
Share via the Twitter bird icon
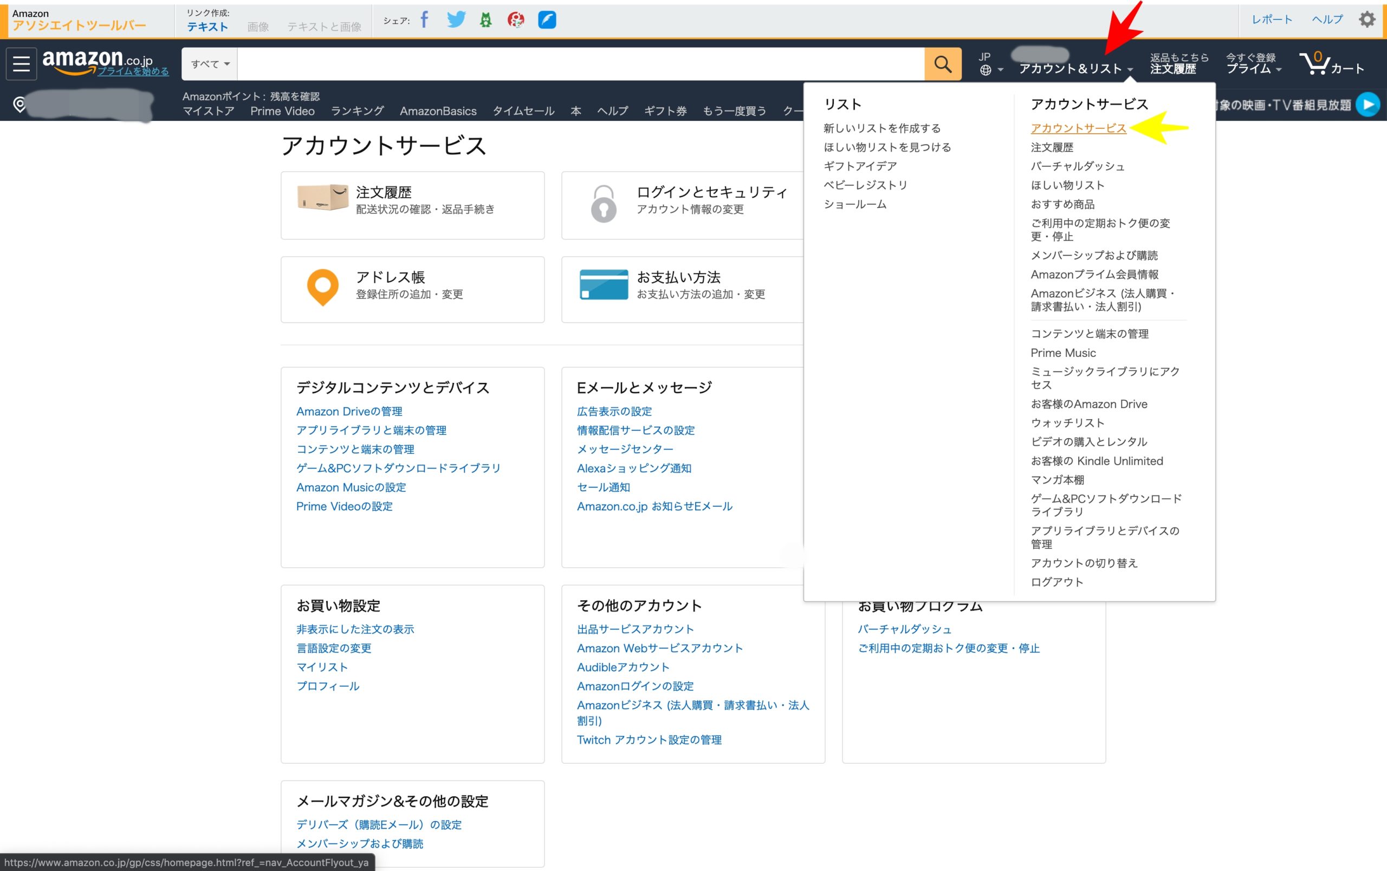[456, 19]
